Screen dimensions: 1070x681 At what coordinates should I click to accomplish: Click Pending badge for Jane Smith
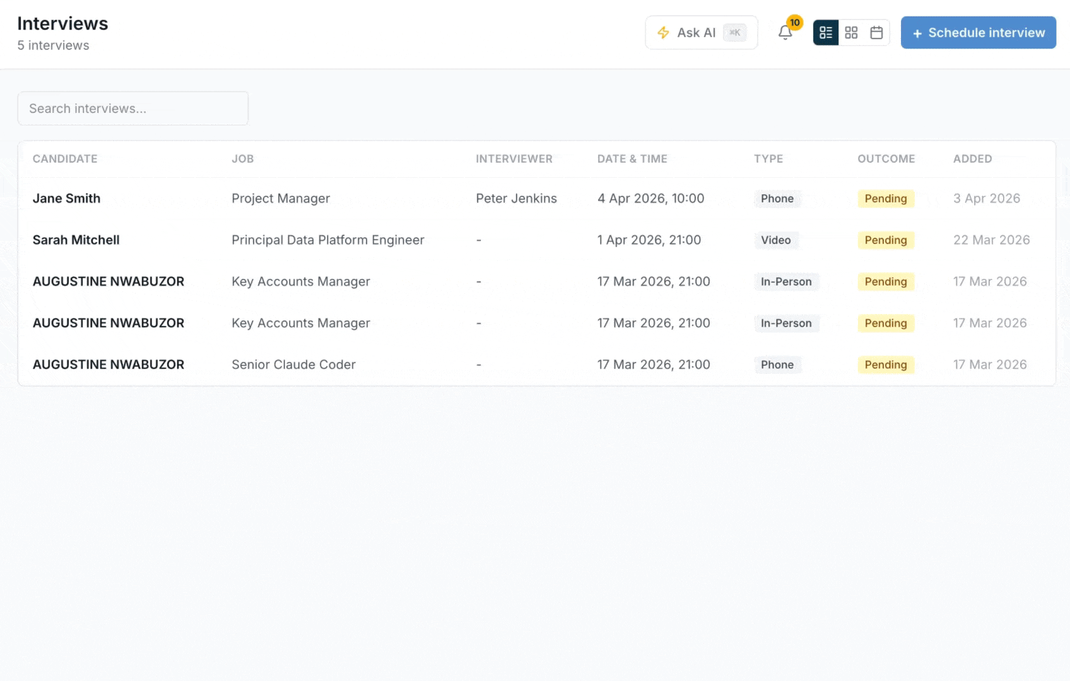point(885,199)
